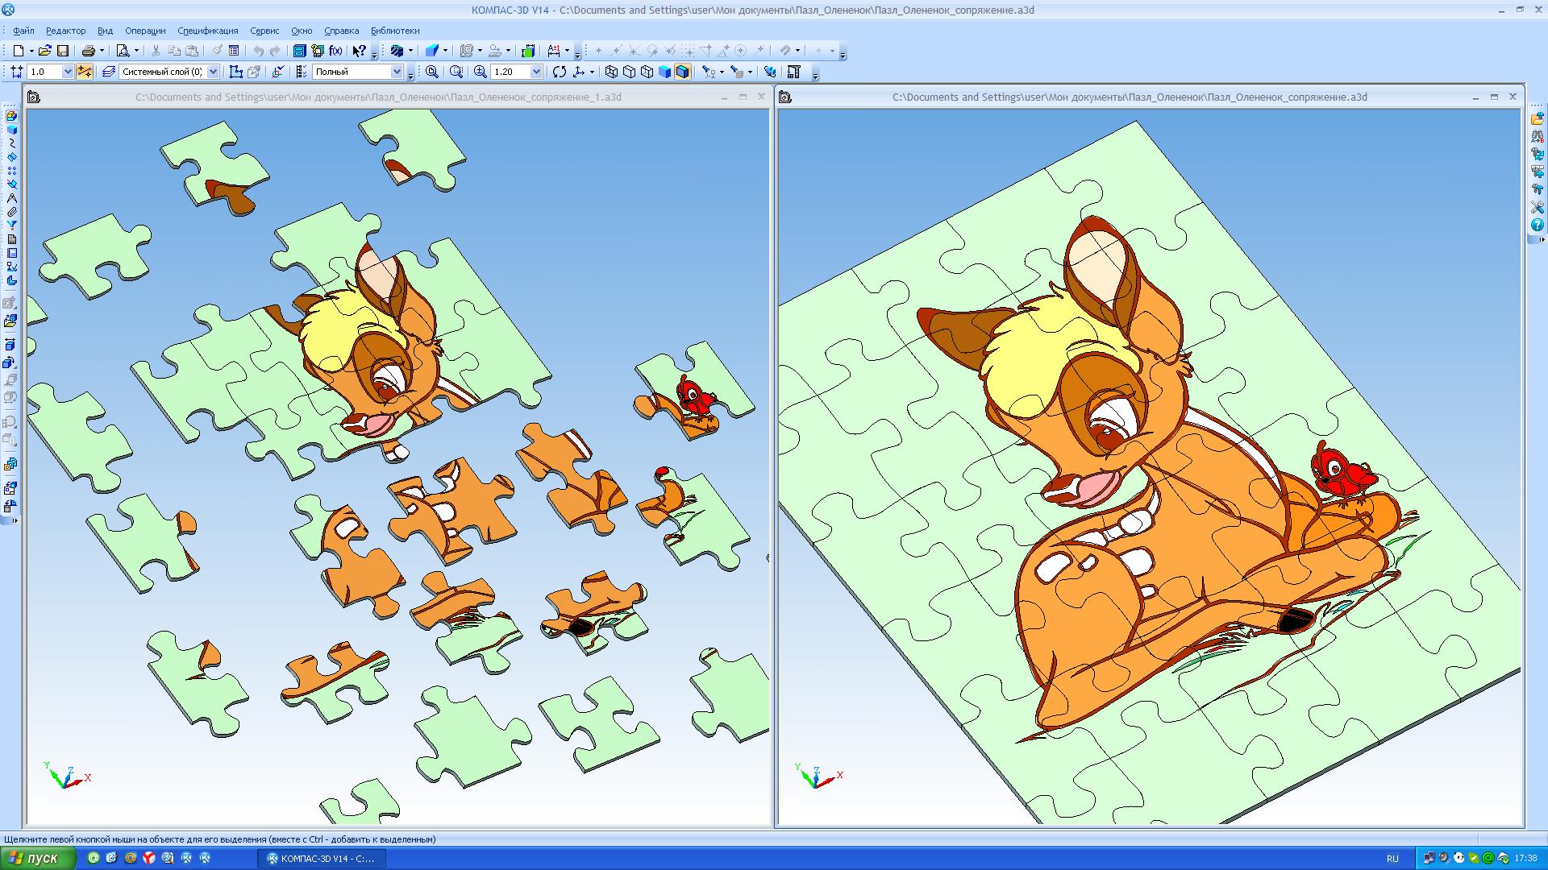Select the dotted array tool in left sidebar
1548x870 pixels.
click(x=12, y=171)
